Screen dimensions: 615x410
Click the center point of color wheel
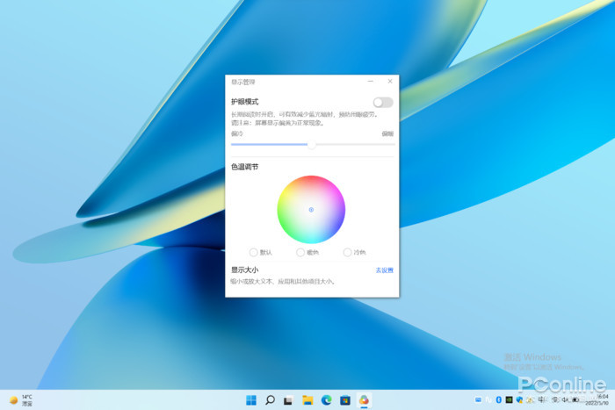pyautogui.click(x=311, y=210)
